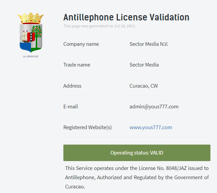Click the E-mail field label
The width and height of the screenshot is (217, 193).
71,107
